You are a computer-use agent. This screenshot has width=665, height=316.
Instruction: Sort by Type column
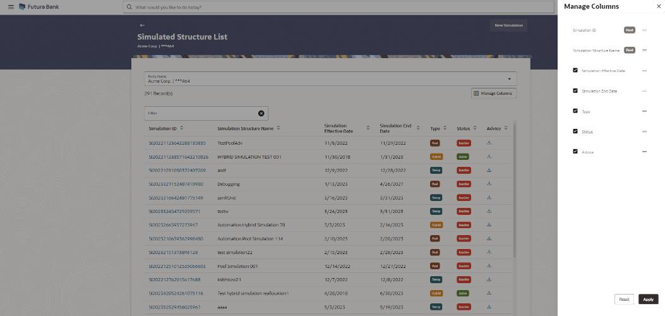click(x=445, y=128)
